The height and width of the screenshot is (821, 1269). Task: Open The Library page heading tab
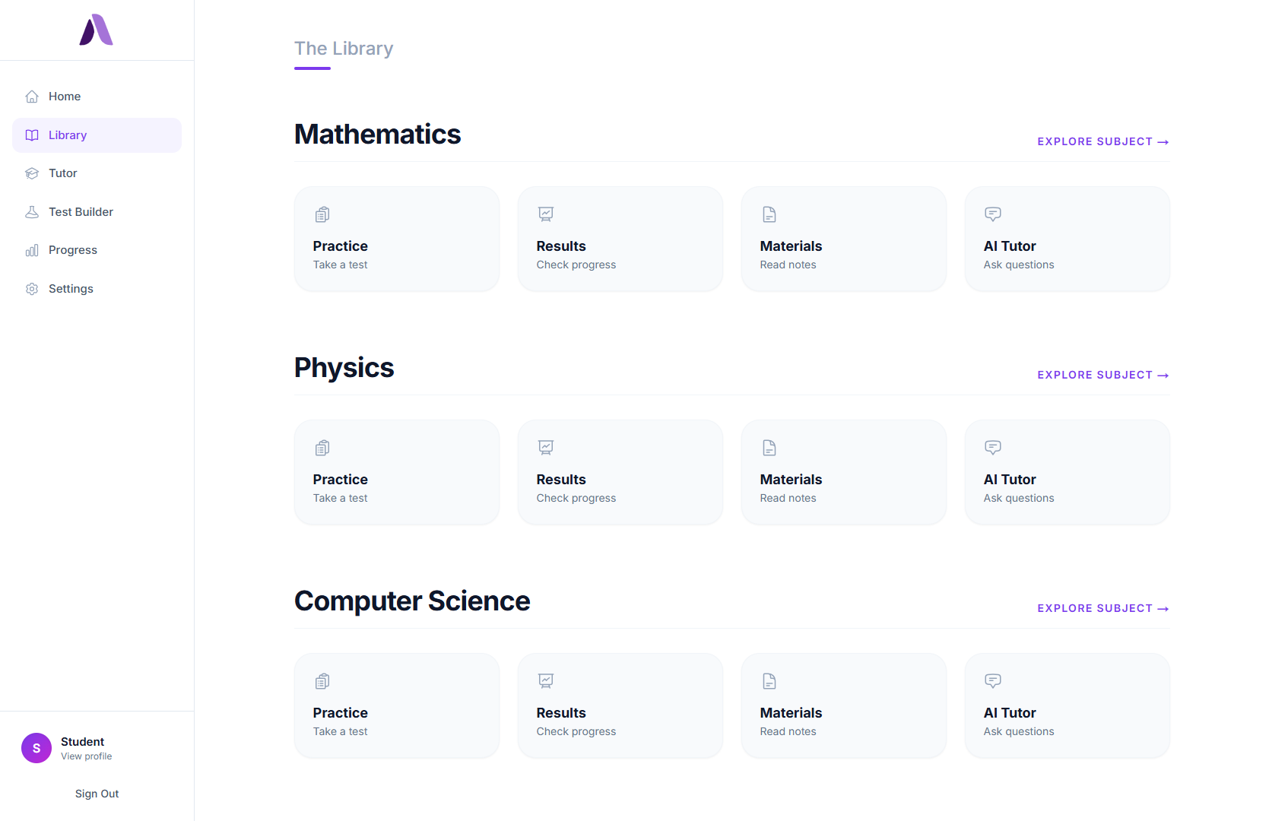tap(343, 49)
